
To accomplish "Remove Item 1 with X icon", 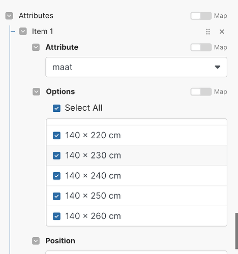I will point(222,31).
